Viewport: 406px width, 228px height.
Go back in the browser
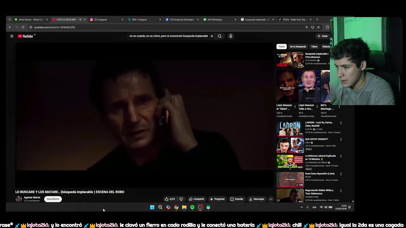click(x=10, y=27)
